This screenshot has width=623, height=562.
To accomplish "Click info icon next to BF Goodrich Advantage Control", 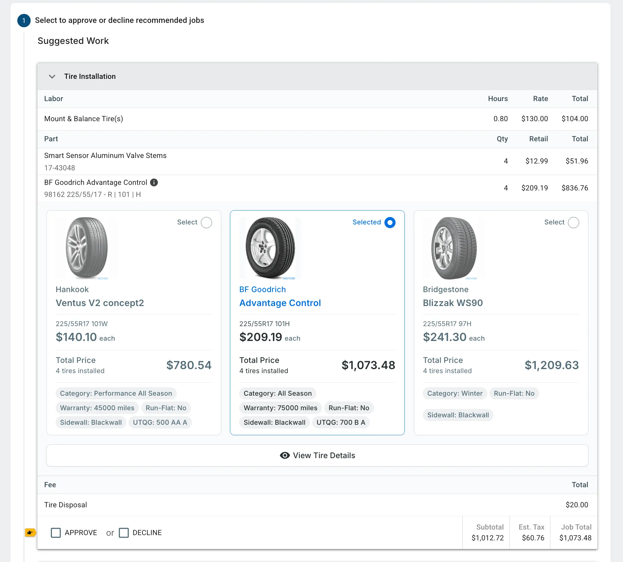I will 154,182.
